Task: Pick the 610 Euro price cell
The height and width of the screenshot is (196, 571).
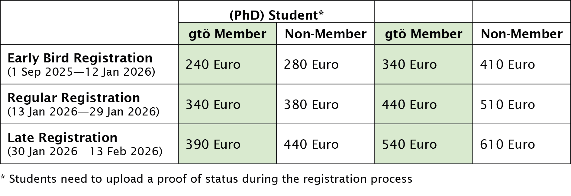Action: point(507,144)
